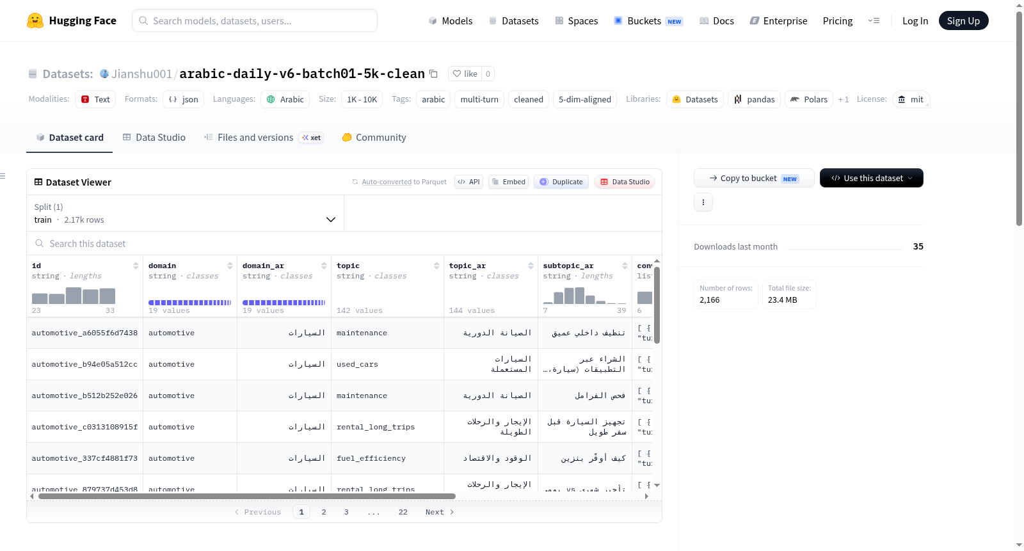
Task: Switch to the Dataset card tab
Action: point(69,138)
